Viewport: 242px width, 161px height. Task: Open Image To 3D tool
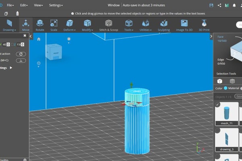pos(184,25)
